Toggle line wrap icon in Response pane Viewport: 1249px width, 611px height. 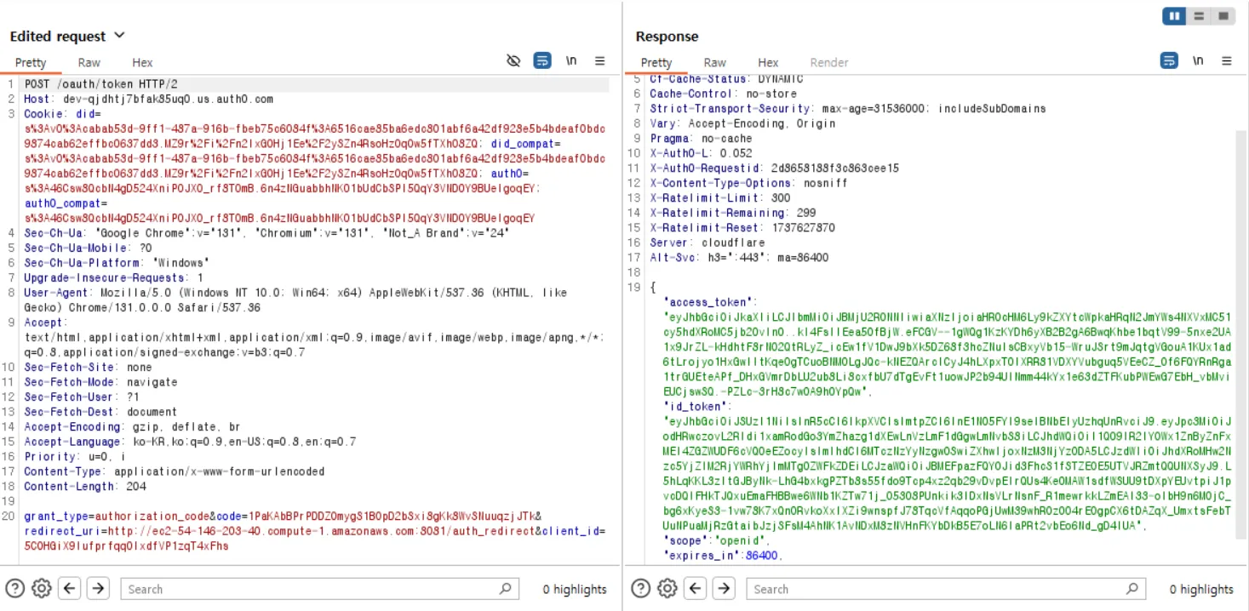[x=1170, y=60]
